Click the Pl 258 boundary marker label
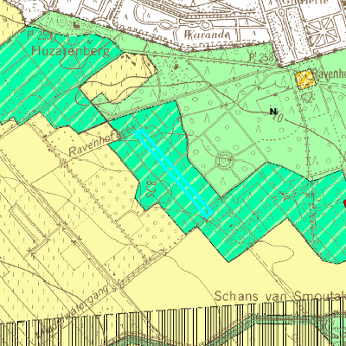The width and height of the screenshot is (346, 346). click(x=262, y=57)
